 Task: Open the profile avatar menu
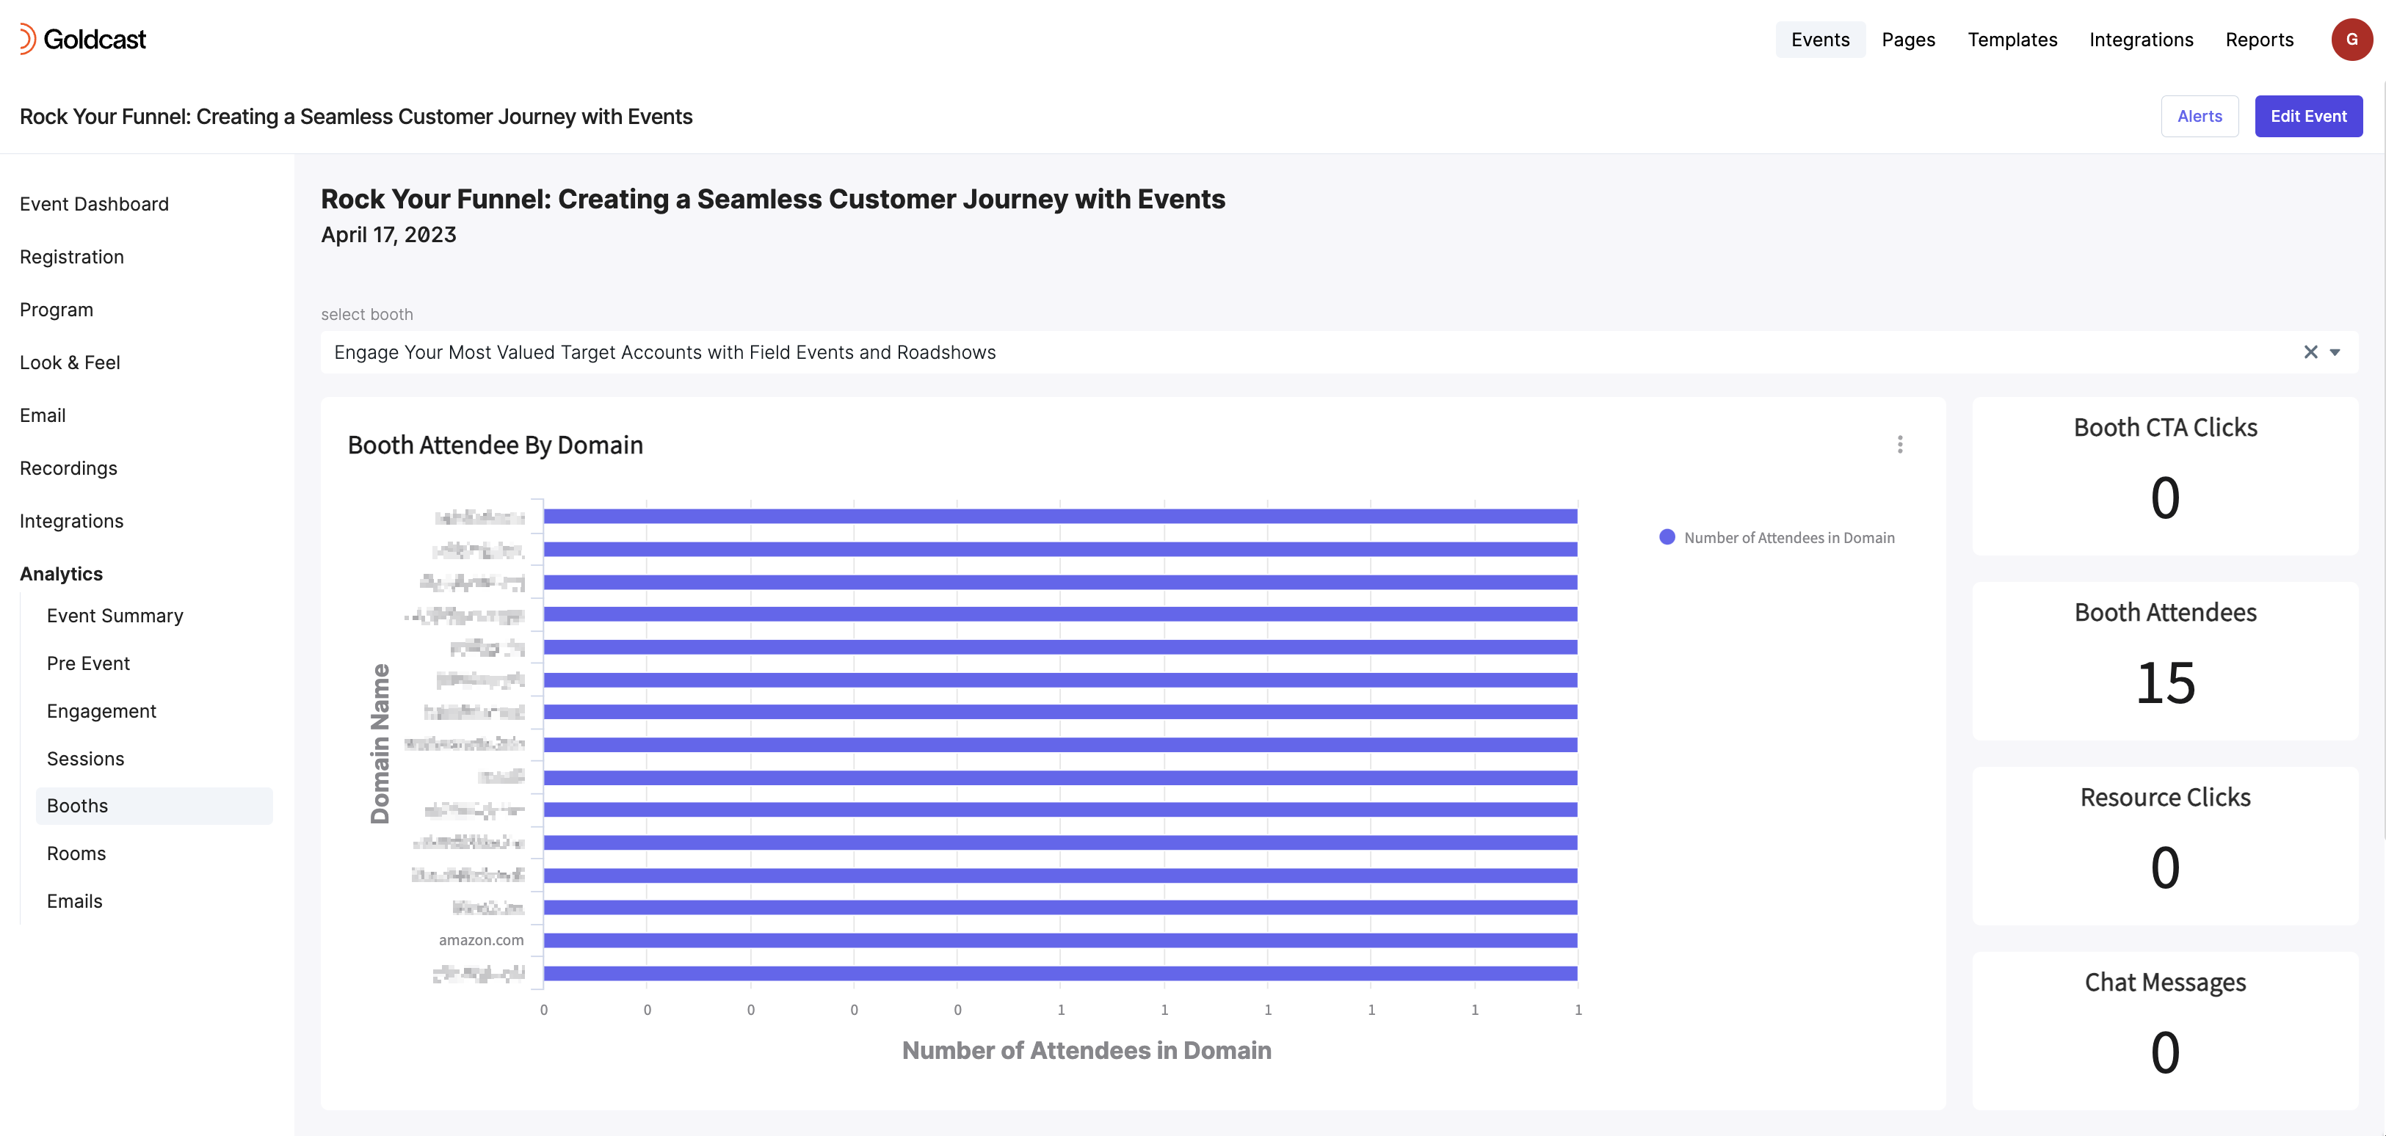(2351, 39)
